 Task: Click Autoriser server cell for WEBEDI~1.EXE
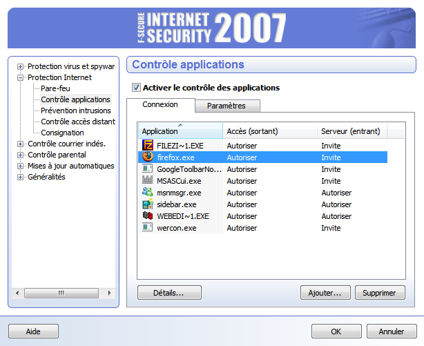coord(337,216)
